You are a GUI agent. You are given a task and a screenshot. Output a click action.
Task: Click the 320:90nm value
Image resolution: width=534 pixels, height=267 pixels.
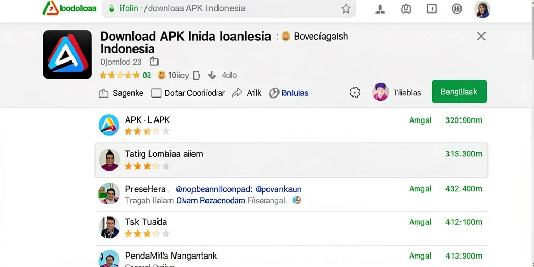coord(464,120)
